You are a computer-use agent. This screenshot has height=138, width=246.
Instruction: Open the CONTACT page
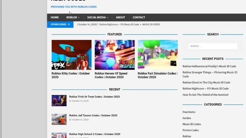(x=139, y=17)
